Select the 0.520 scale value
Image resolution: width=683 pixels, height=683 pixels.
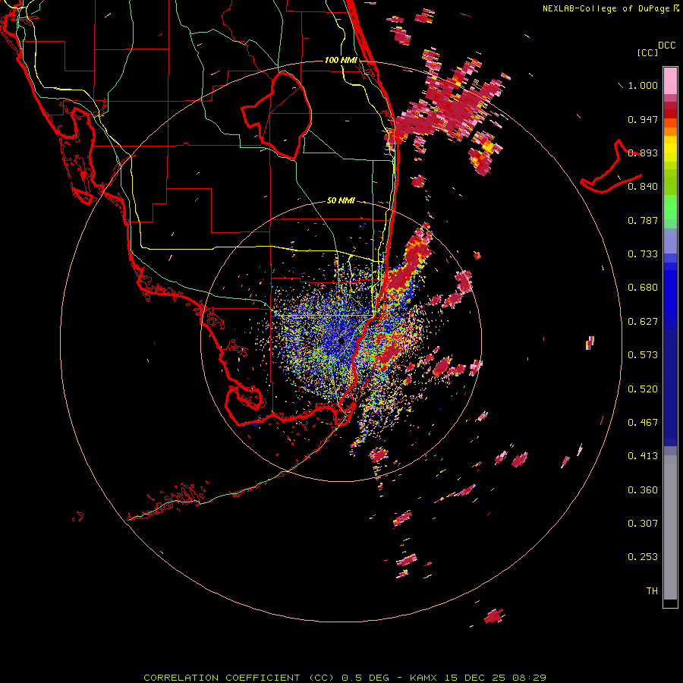(643, 389)
